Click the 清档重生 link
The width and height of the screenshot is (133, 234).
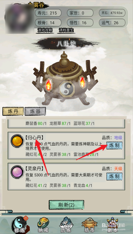pyautogui.click(x=66, y=30)
